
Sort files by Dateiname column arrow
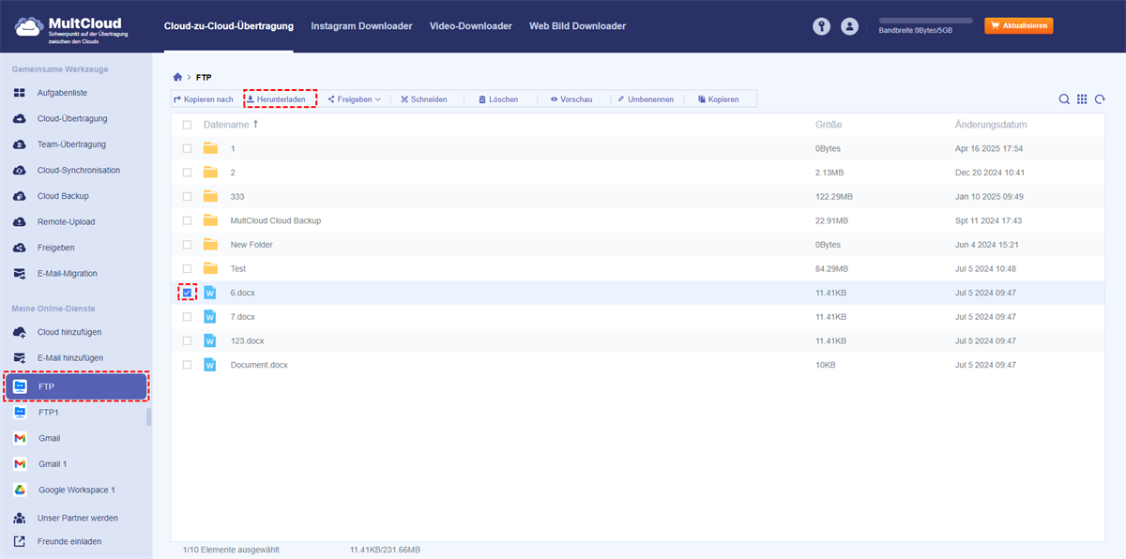click(255, 125)
